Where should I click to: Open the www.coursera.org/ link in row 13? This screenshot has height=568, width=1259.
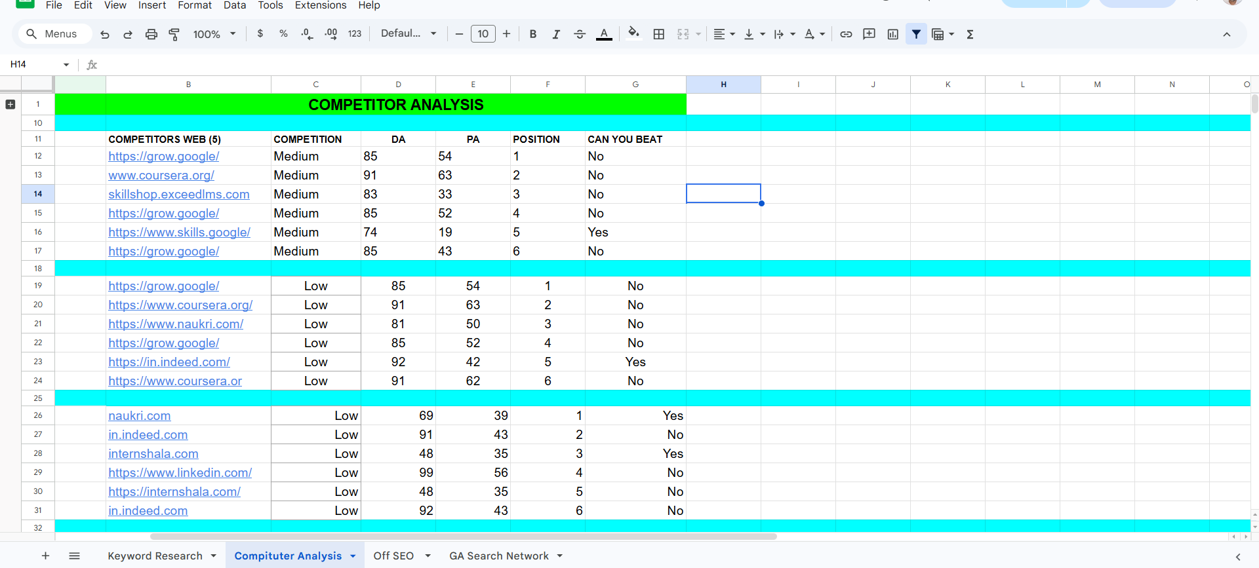point(161,175)
